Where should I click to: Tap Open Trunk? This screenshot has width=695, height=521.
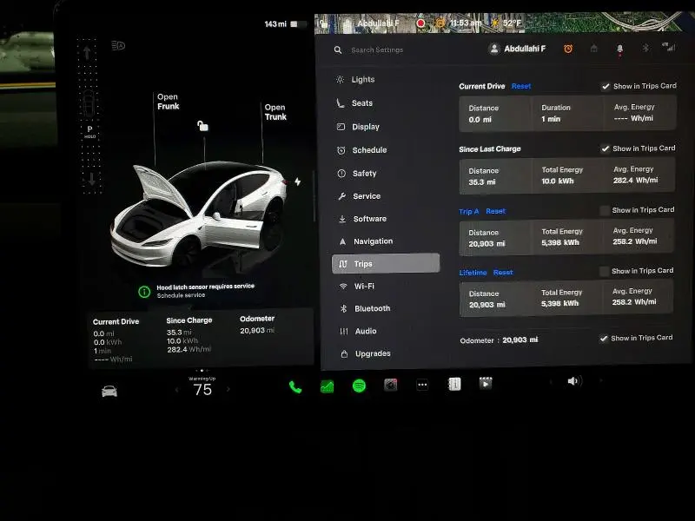tap(275, 112)
